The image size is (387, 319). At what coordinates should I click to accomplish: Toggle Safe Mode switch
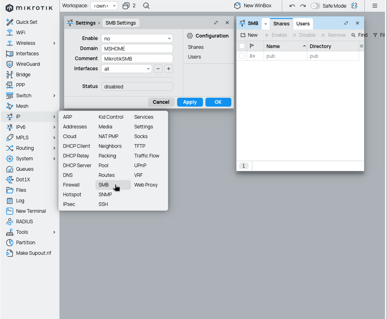pos(315,6)
